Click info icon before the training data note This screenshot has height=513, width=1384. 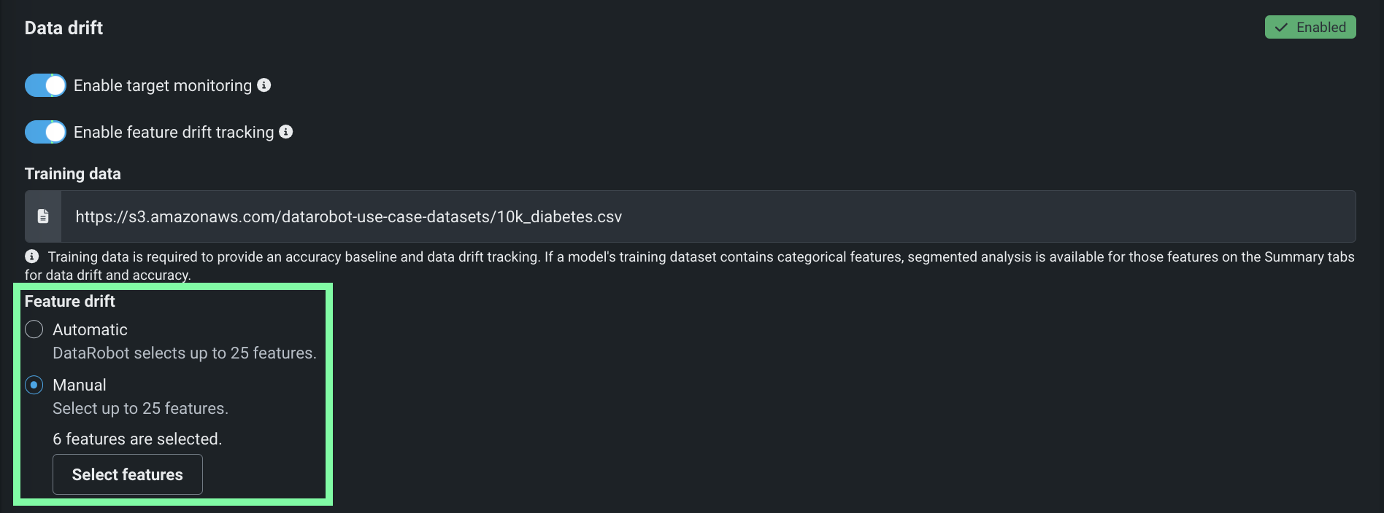(32, 256)
